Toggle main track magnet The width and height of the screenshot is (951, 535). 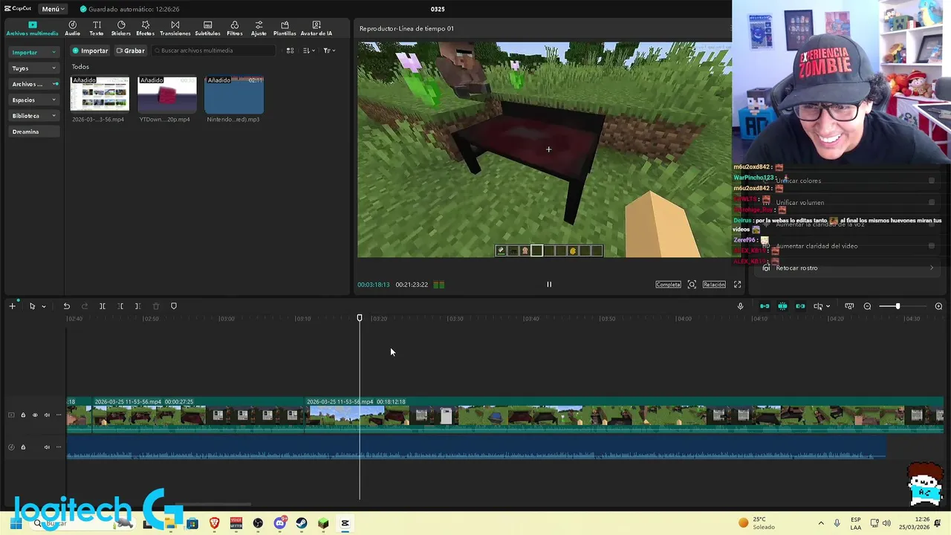(x=765, y=306)
